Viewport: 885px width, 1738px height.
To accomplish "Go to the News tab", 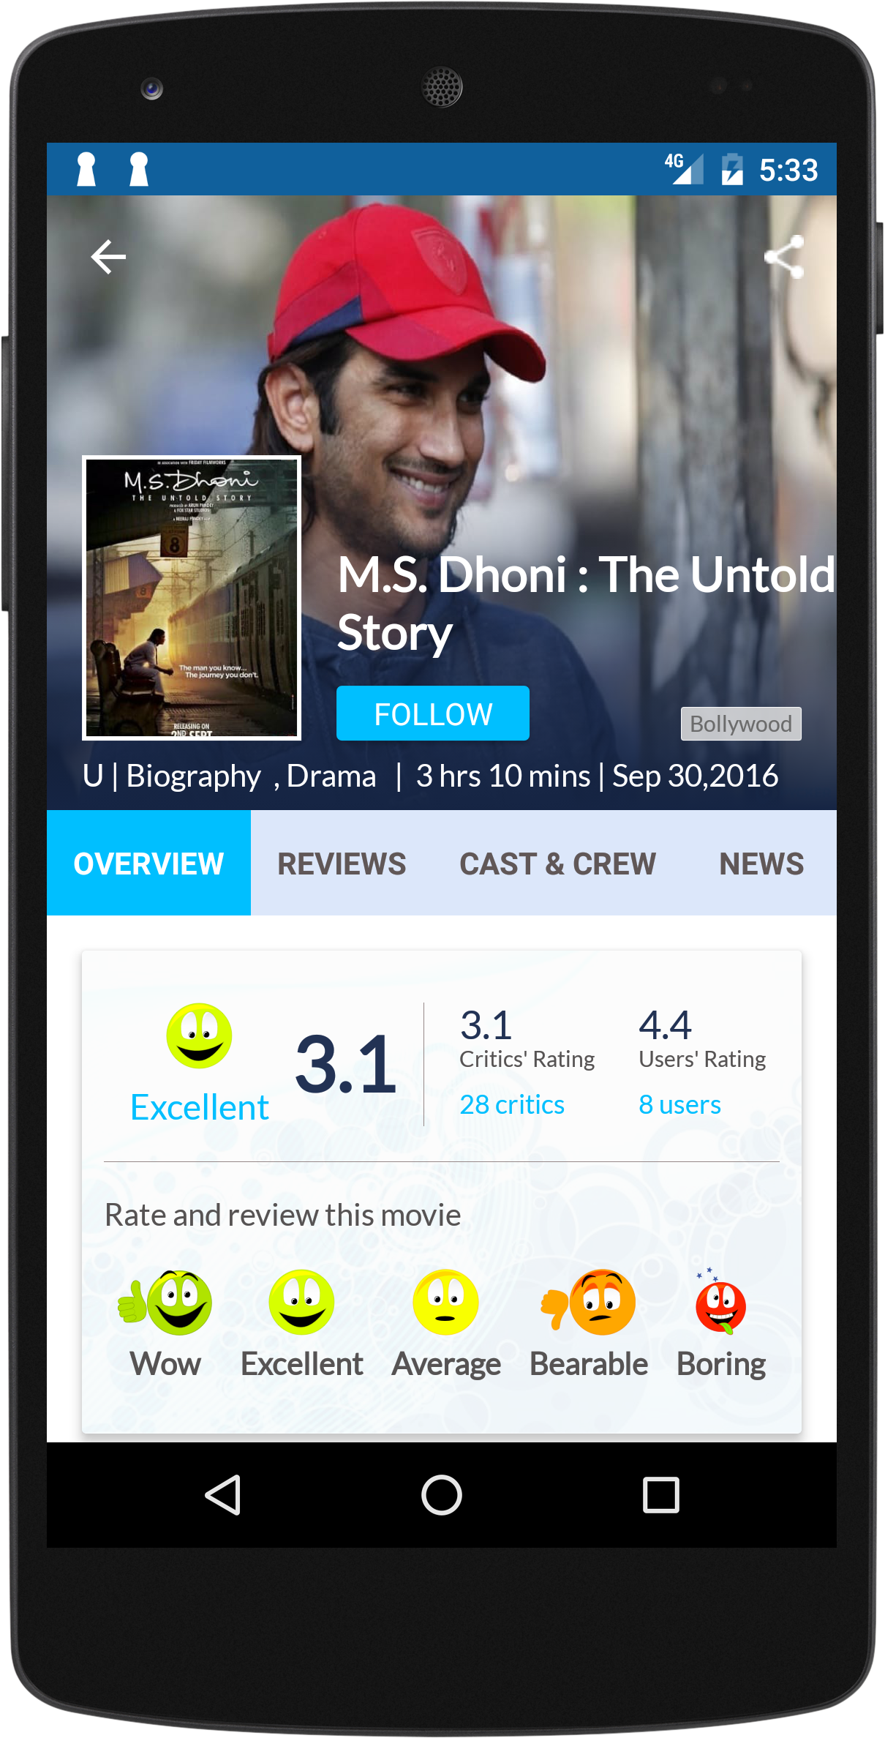I will pyautogui.click(x=761, y=864).
